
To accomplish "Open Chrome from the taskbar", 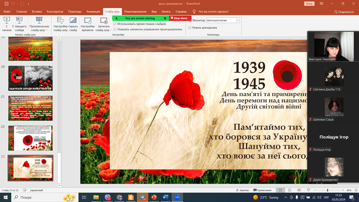I will point(119,197).
